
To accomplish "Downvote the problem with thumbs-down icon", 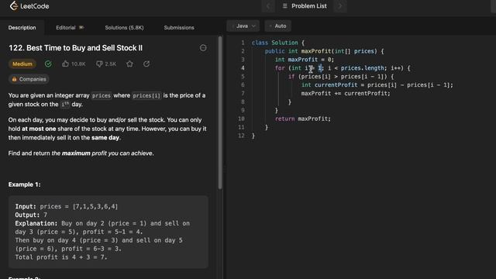I will click(99, 64).
